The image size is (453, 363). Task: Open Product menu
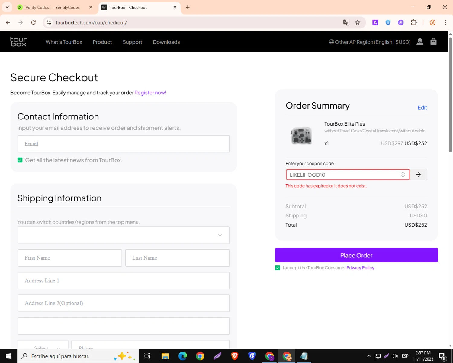click(102, 42)
